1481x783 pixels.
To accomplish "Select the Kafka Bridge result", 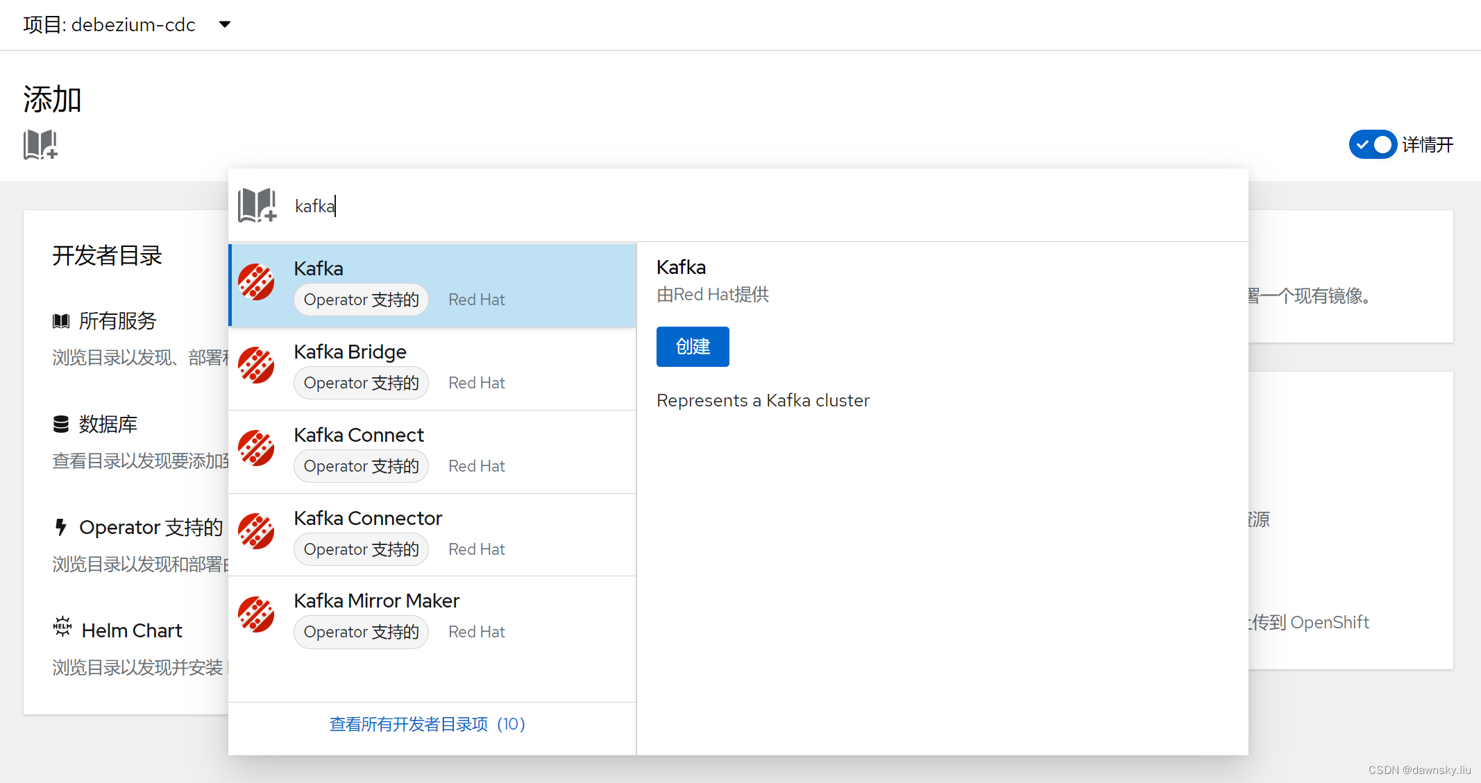I will pyautogui.click(x=433, y=368).
